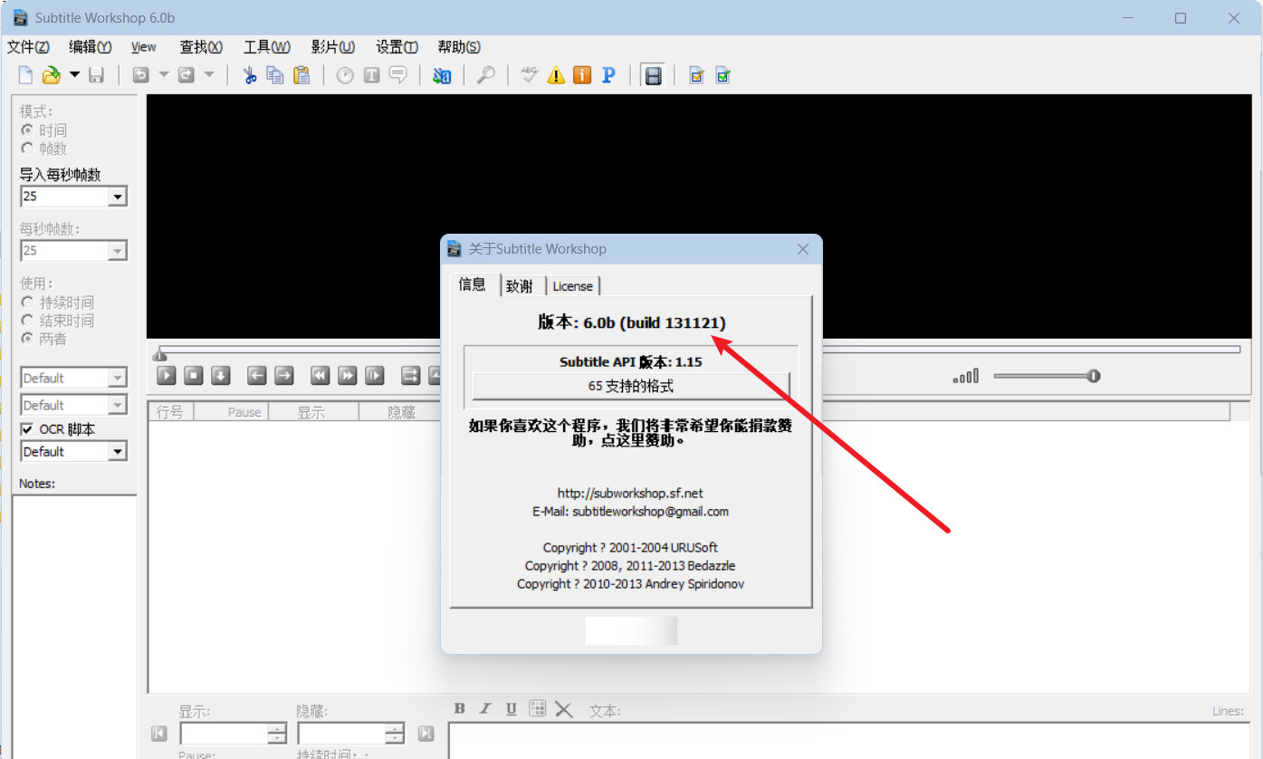Click the speech bubble toolbar icon
The height and width of the screenshot is (759, 1263).
point(397,75)
